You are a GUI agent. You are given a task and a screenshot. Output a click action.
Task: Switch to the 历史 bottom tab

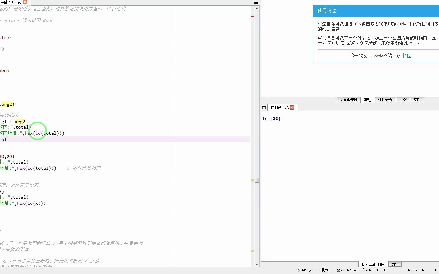click(395, 264)
